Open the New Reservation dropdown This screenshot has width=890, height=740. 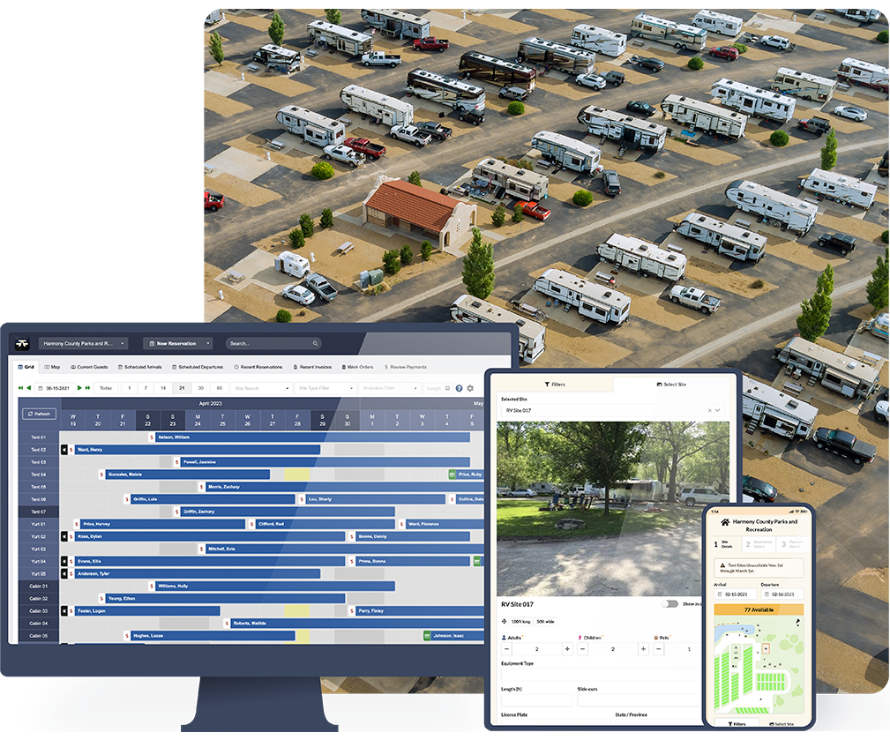tap(177, 343)
